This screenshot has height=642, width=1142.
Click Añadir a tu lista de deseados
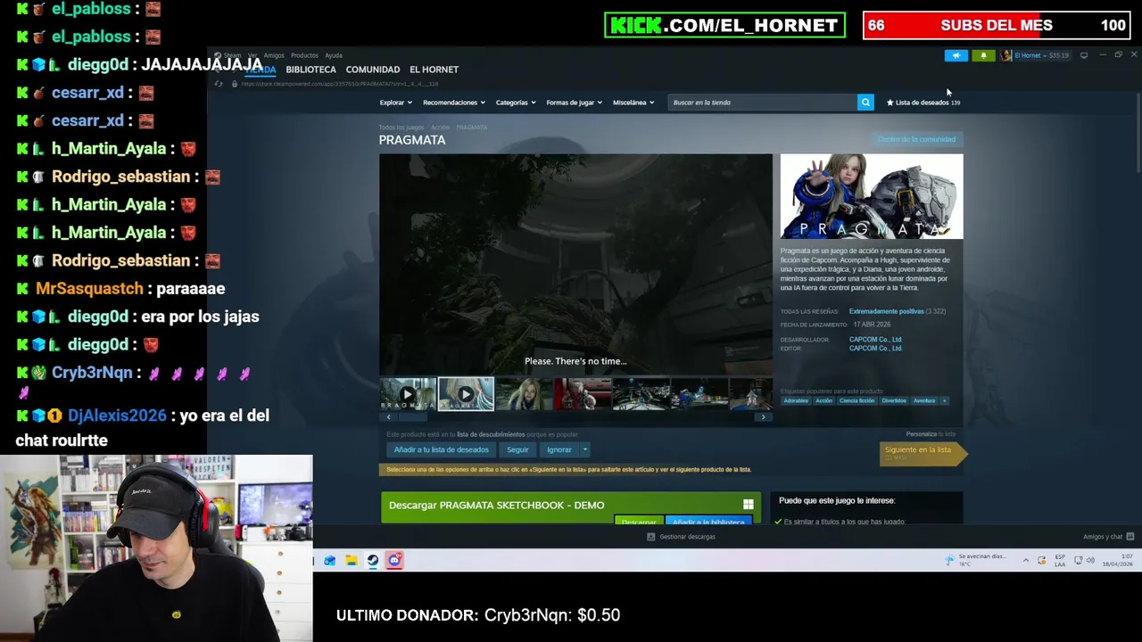coord(441,449)
